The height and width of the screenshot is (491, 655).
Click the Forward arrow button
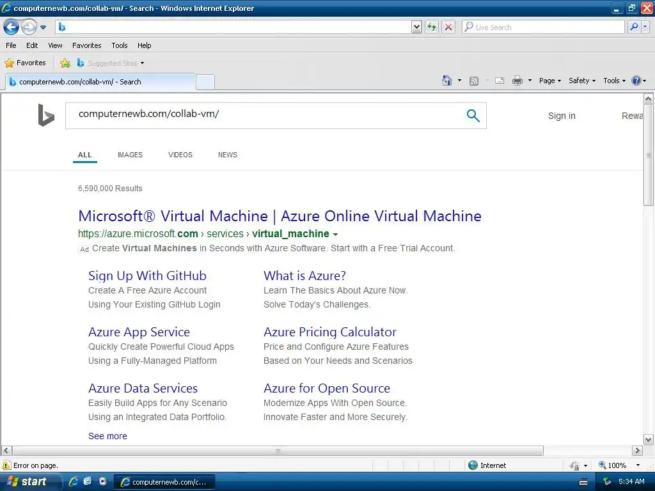(29, 27)
